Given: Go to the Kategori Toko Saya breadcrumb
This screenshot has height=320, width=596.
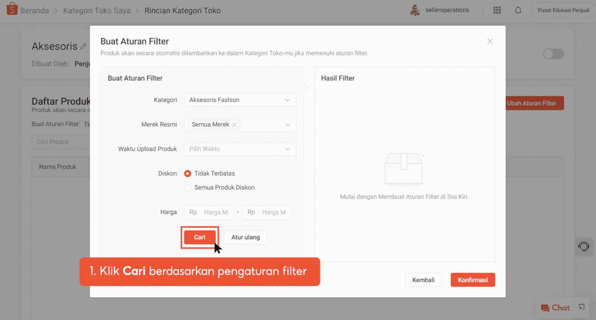Looking at the screenshot, I should click(x=97, y=10).
